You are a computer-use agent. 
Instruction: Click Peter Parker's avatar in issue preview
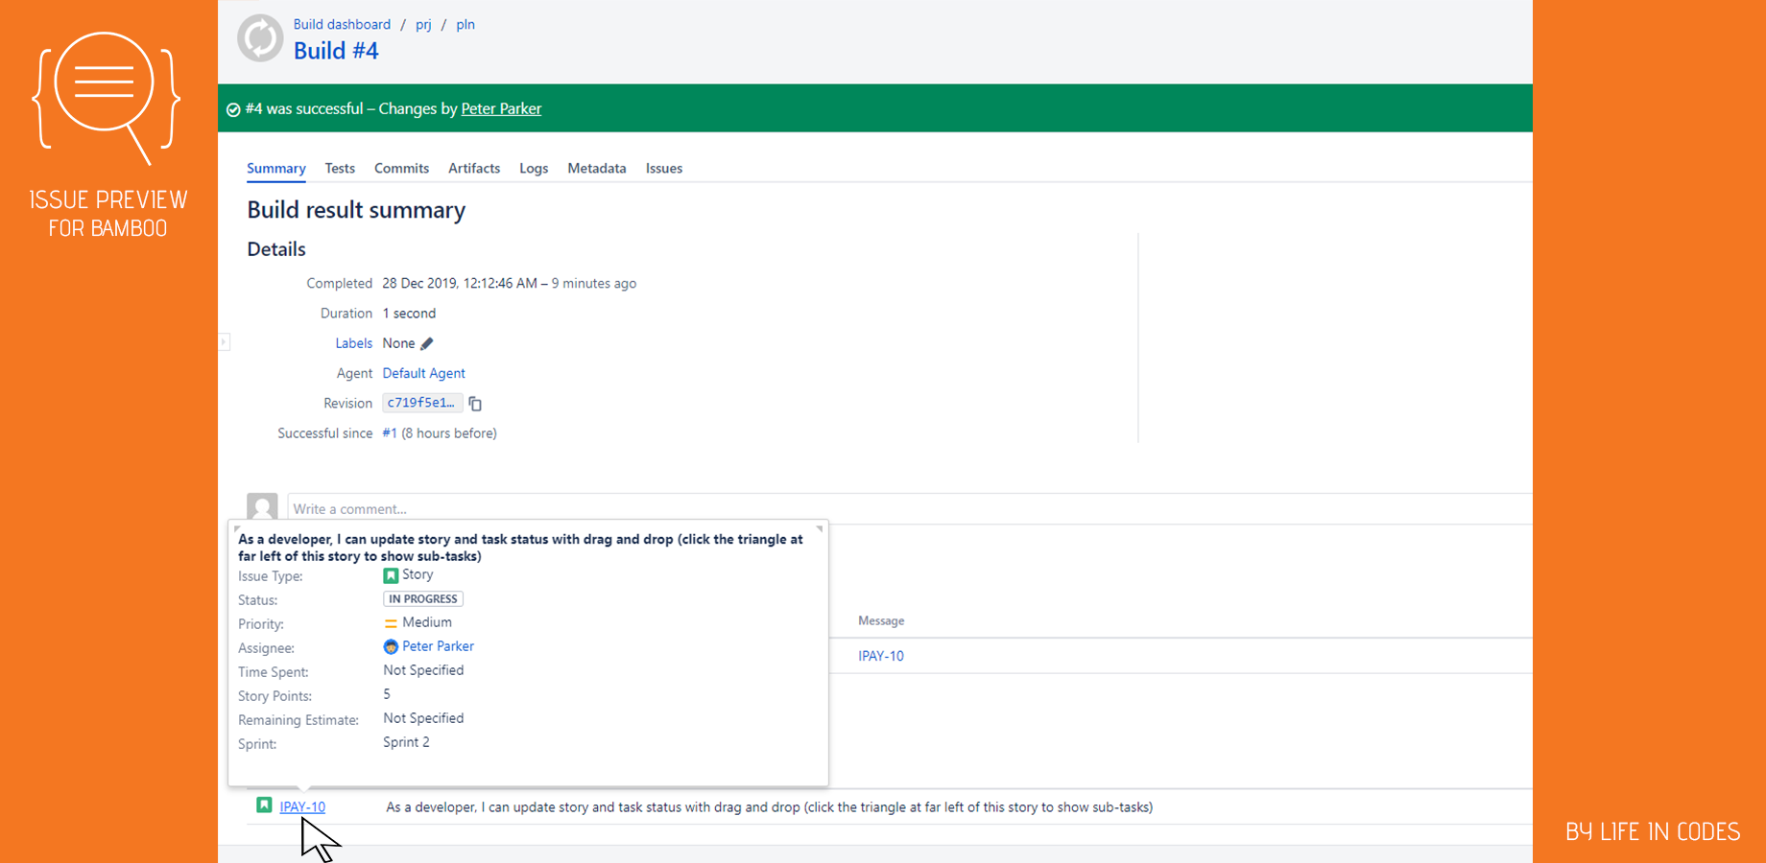click(x=391, y=647)
